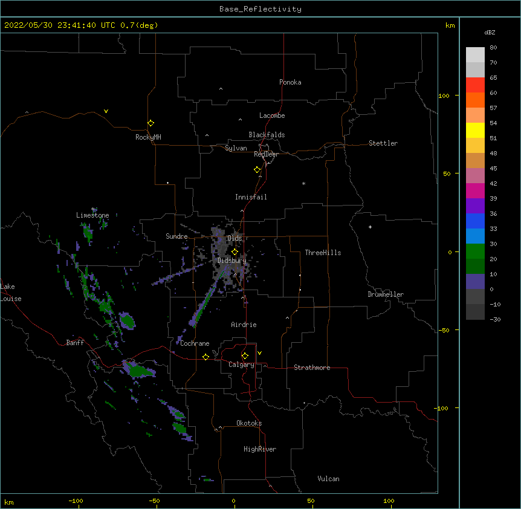
Task: Click the Okotoks town label
Action: pyautogui.click(x=249, y=423)
